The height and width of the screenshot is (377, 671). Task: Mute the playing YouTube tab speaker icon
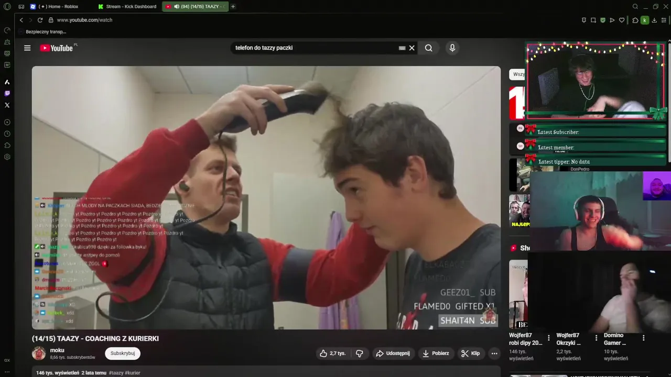(176, 6)
